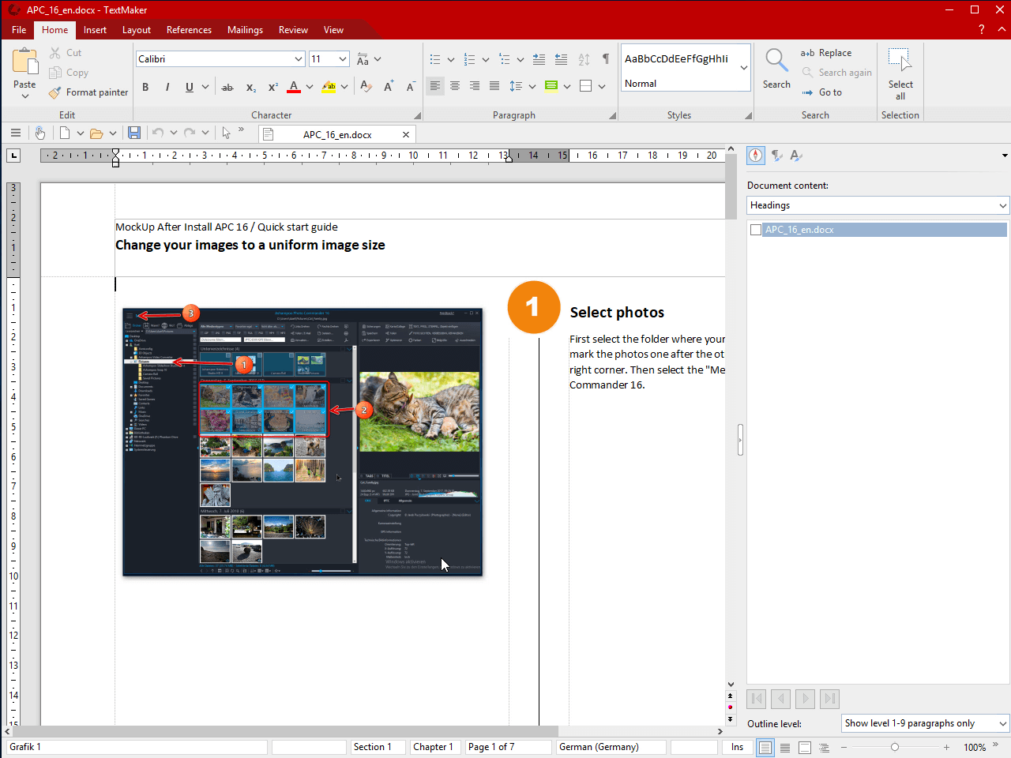
Task: Click the zoom slider handle
Action: (895, 747)
